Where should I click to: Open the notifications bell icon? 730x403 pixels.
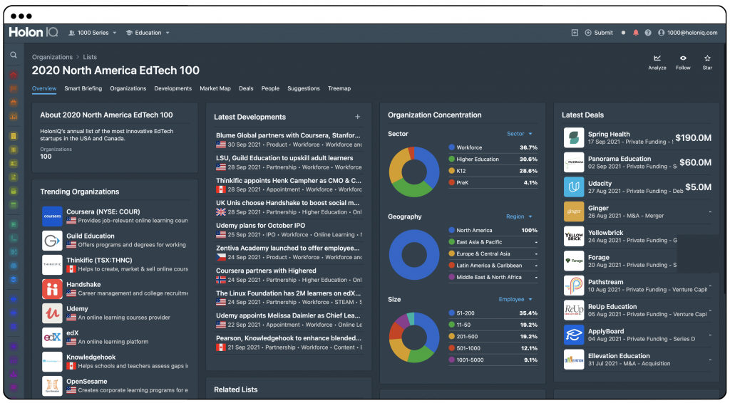click(x=635, y=33)
